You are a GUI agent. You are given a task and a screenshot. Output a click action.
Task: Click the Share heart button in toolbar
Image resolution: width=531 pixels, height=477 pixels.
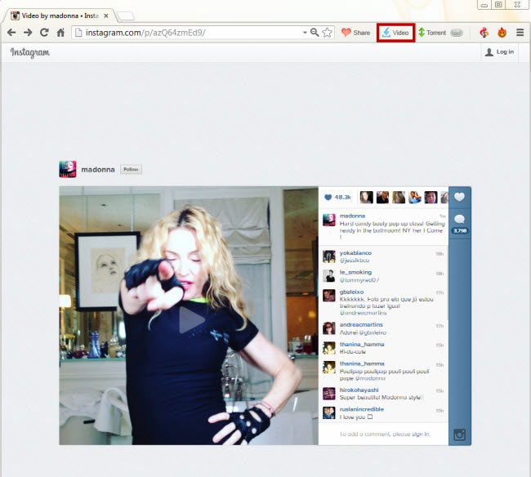click(x=355, y=33)
